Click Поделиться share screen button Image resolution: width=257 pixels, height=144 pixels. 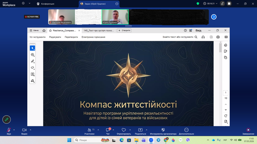(140, 131)
